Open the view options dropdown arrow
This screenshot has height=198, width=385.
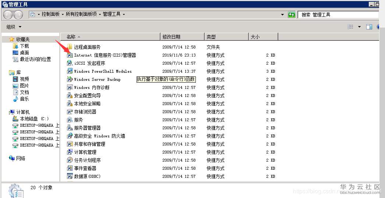point(359,27)
